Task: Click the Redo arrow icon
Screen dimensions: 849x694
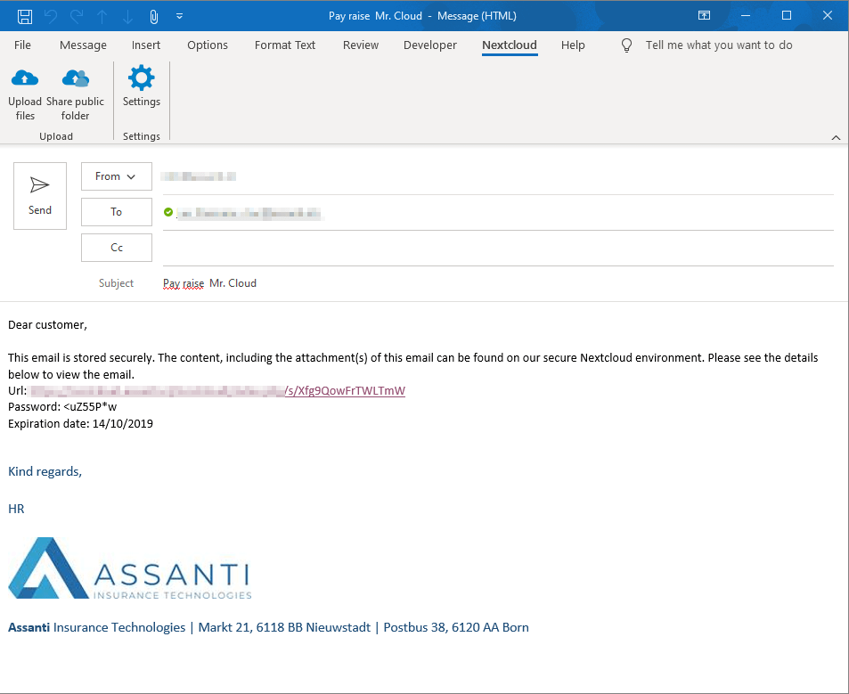Action: pyautogui.click(x=77, y=16)
